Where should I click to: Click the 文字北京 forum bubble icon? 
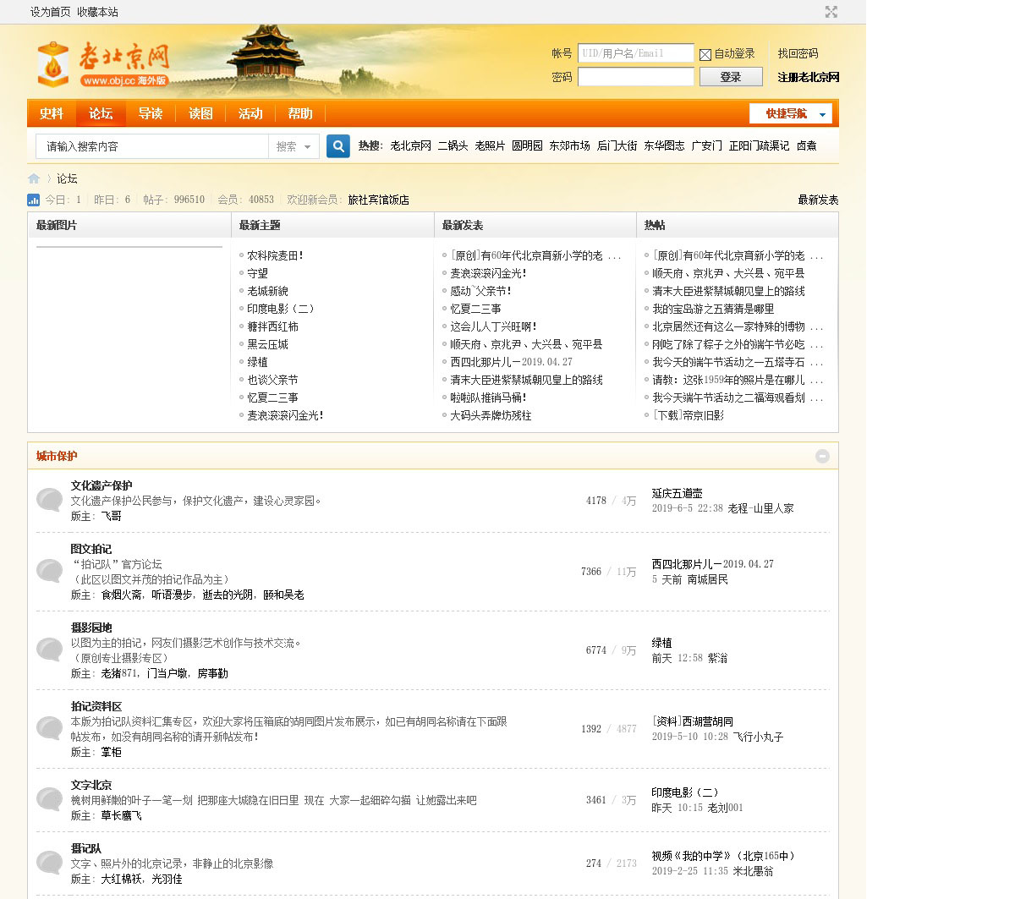pos(50,799)
